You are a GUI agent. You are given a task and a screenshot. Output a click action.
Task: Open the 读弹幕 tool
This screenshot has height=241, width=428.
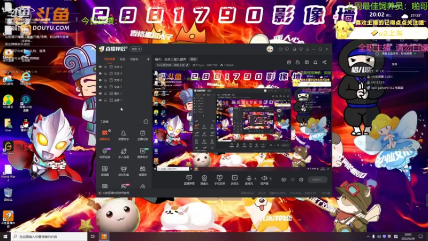point(104,171)
